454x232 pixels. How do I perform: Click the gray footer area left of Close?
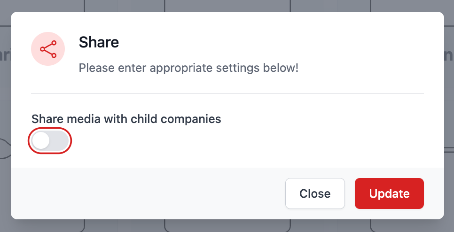coord(141,193)
